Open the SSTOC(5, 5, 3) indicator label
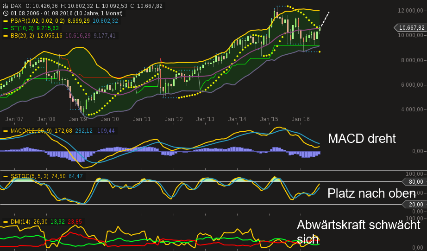The width and height of the screenshot is (427, 251). 30,176
